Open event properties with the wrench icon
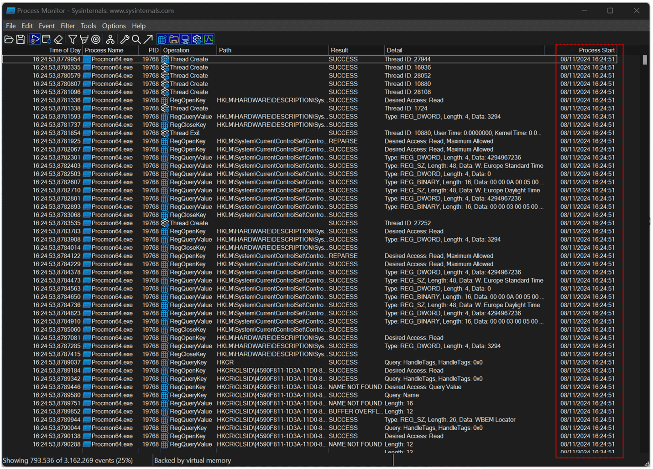The width and height of the screenshot is (653, 469). tap(125, 40)
